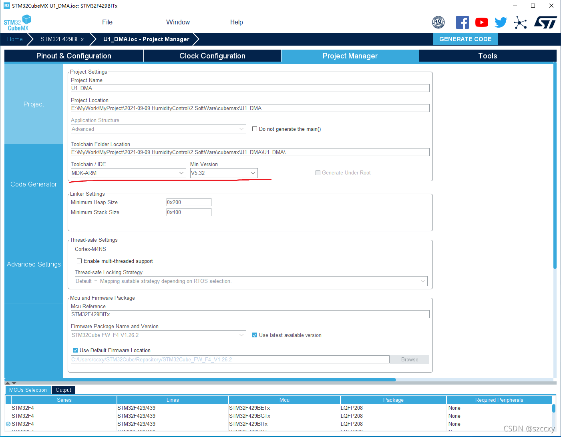Open the ST logo icon
The height and width of the screenshot is (437, 561).
pos(545,22)
